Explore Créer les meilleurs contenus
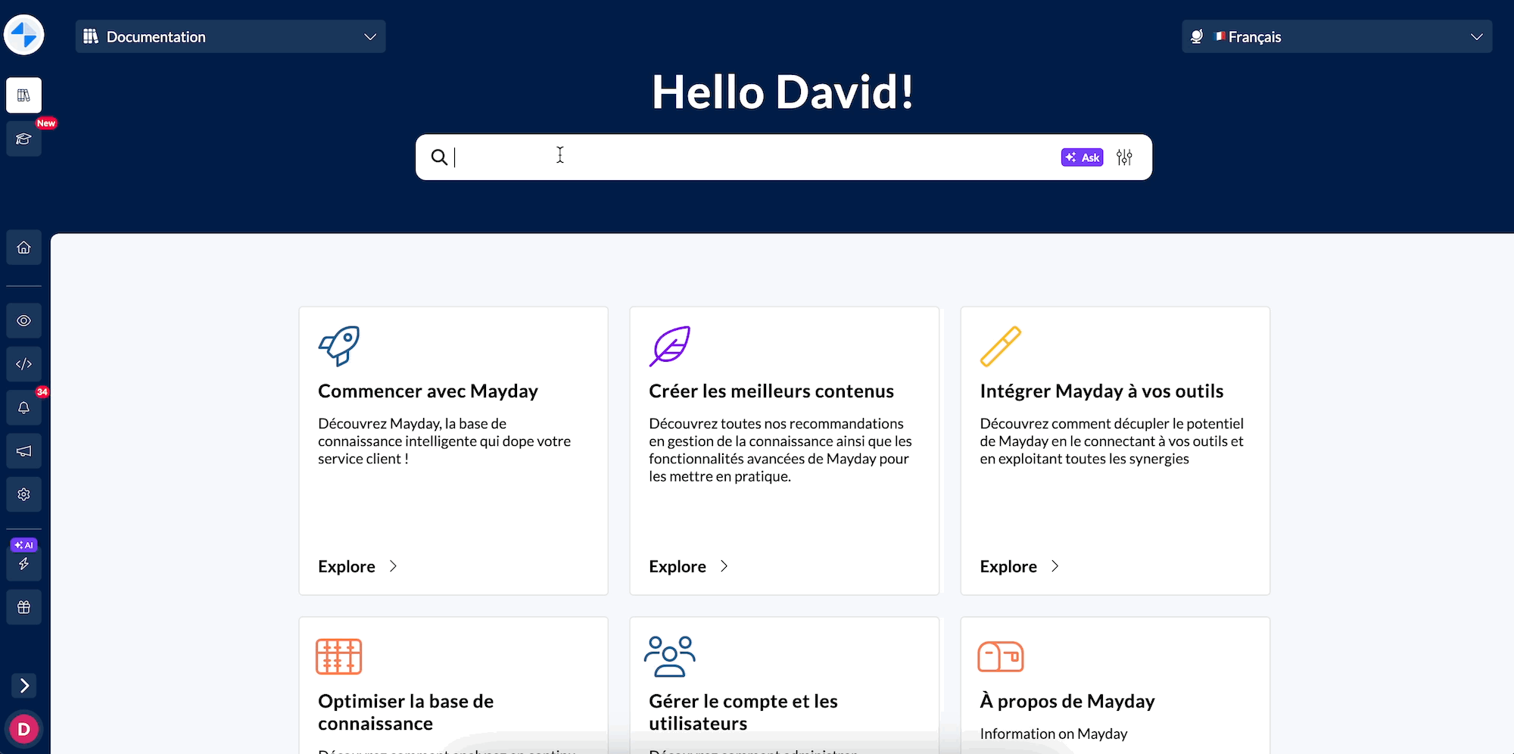Image resolution: width=1514 pixels, height=754 pixels. tap(688, 567)
